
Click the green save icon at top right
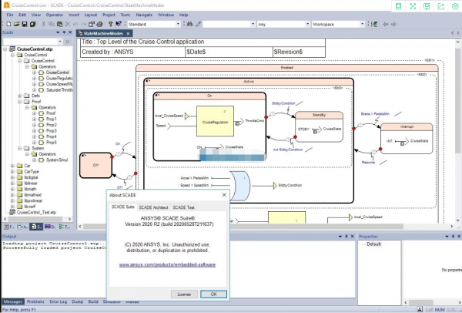[x=427, y=6]
